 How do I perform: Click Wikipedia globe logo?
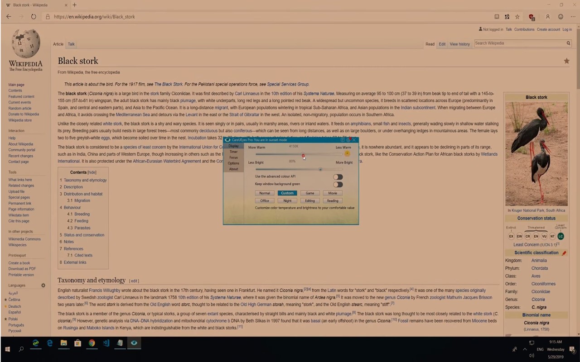[x=26, y=44]
